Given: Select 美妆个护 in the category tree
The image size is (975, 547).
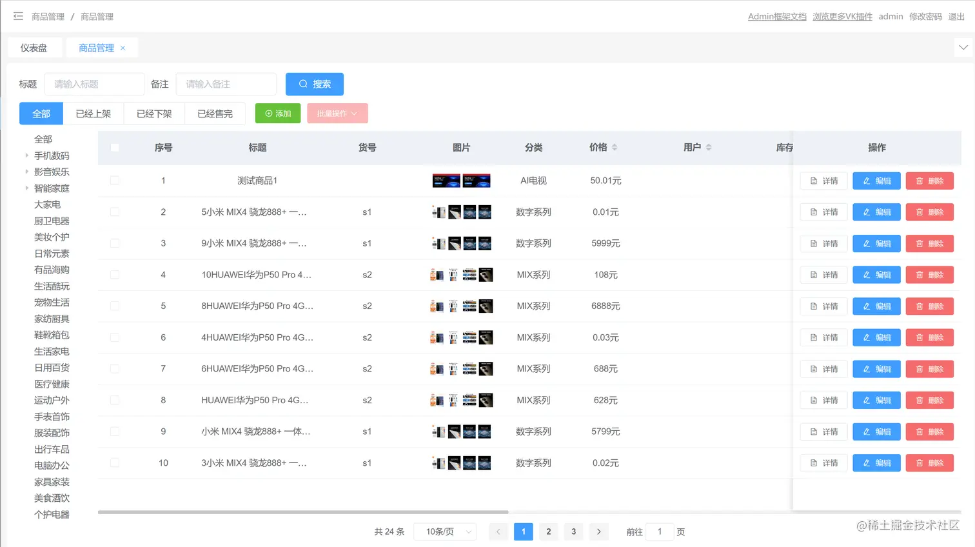Looking at the screenshot, I should click(x=52, y=237).
